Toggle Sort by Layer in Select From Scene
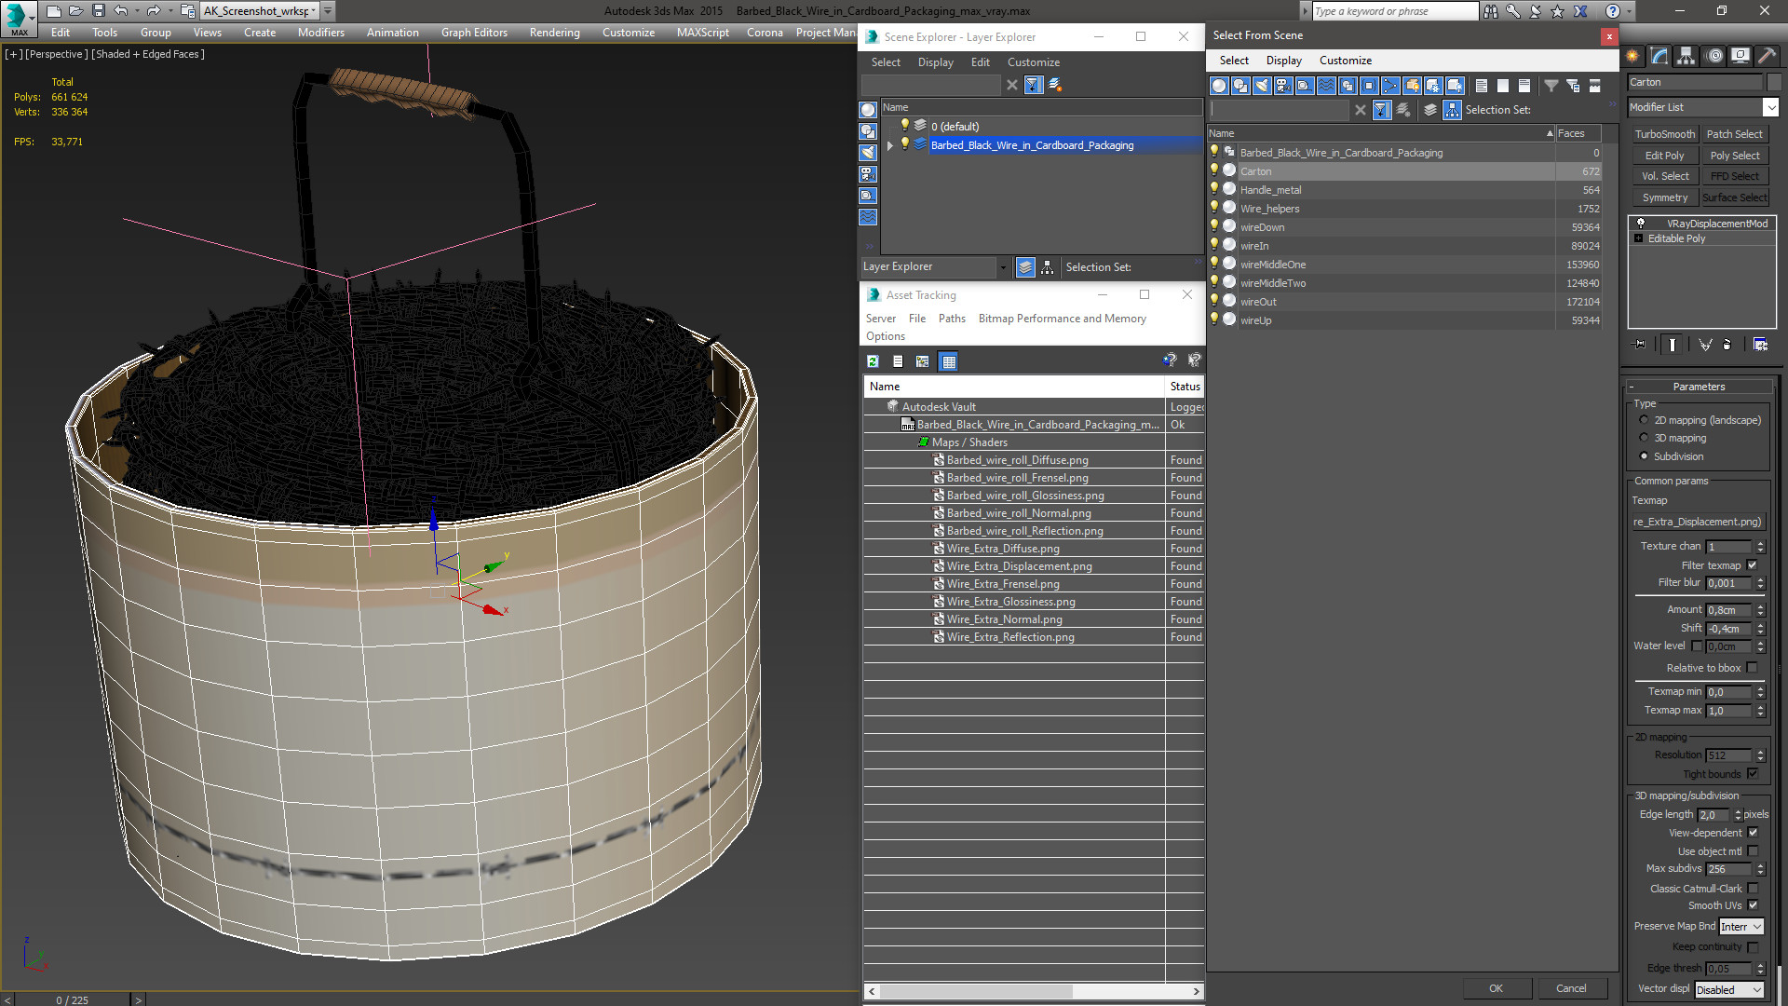The height and width of the screenshot is (1006, 1788). [1430, 110]
